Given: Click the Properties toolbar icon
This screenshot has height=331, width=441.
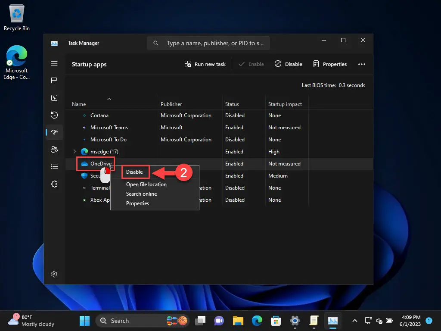Looking at the screenshot, I should click(x=316, y=64).
